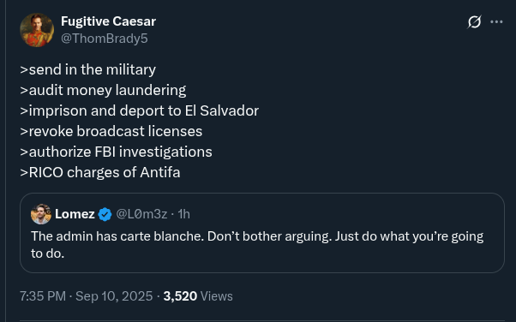Open Fugitive Caesar's profile avatar

click(x=37, y=30)
